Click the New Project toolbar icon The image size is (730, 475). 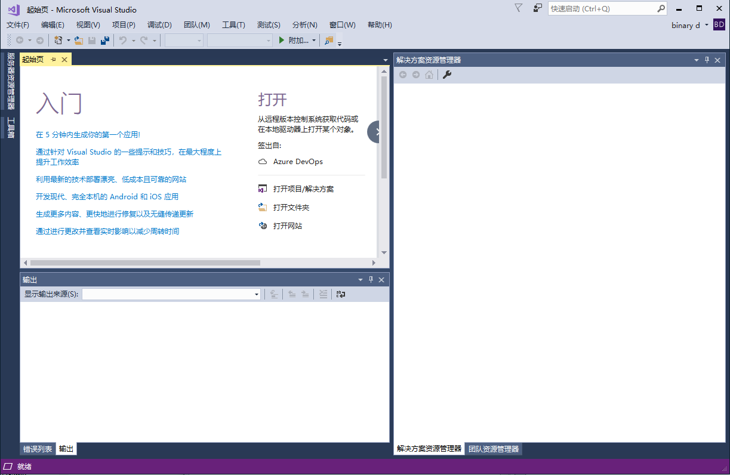(x=58, y=40)
